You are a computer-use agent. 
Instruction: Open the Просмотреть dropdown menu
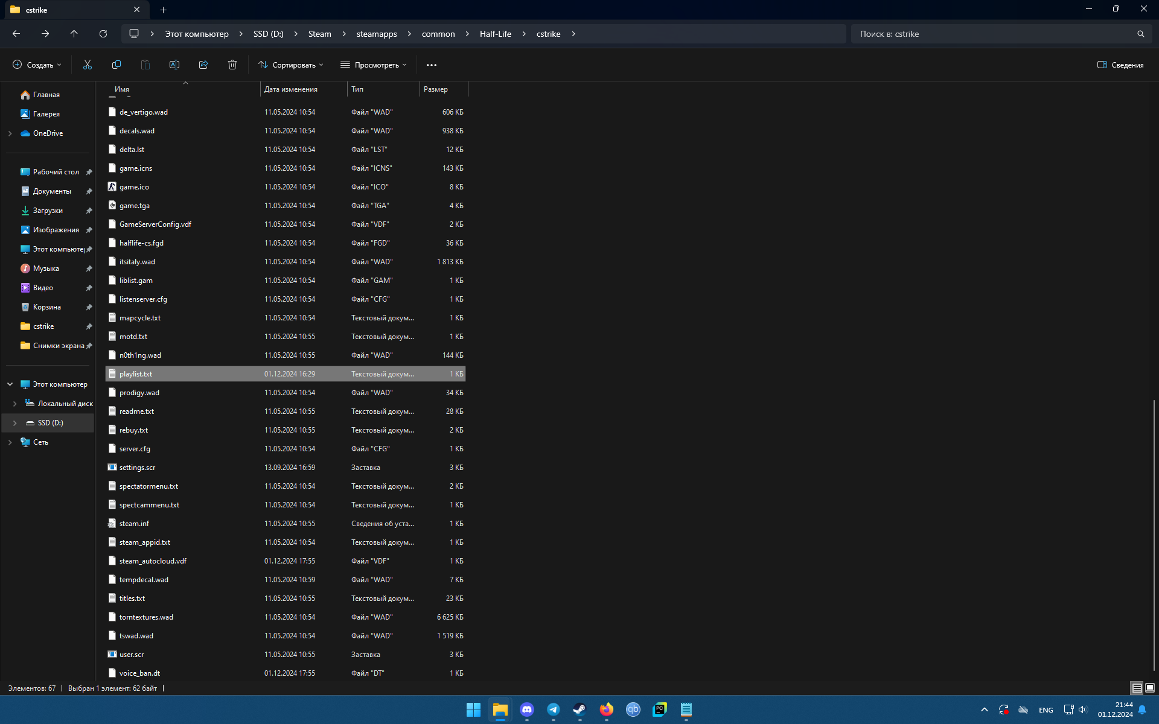[x=374, y=65]
